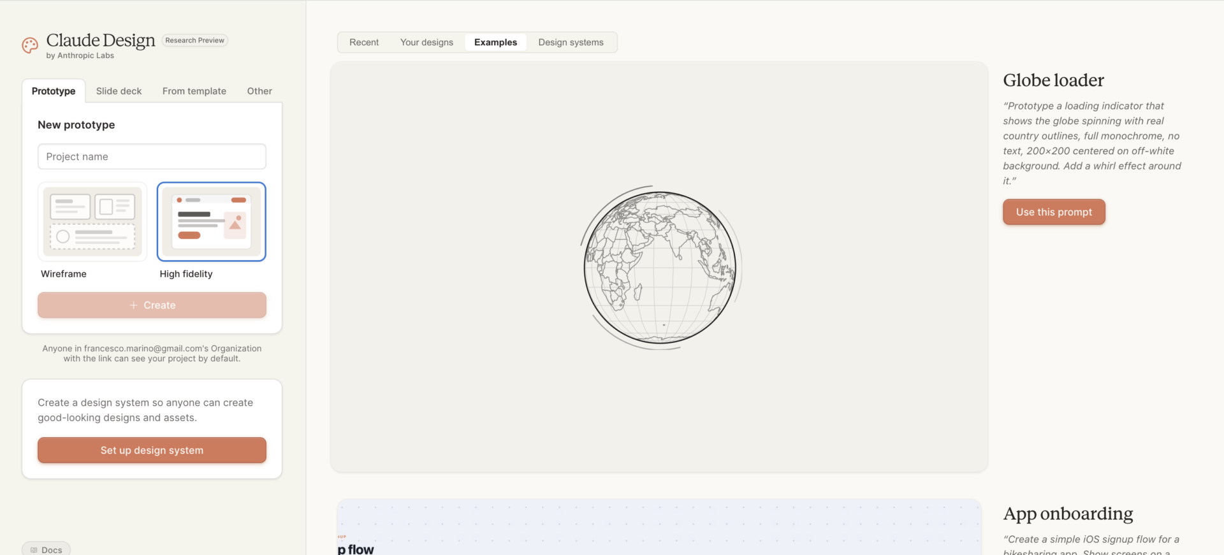Click the Docs book icon

[x=34, y=550]
